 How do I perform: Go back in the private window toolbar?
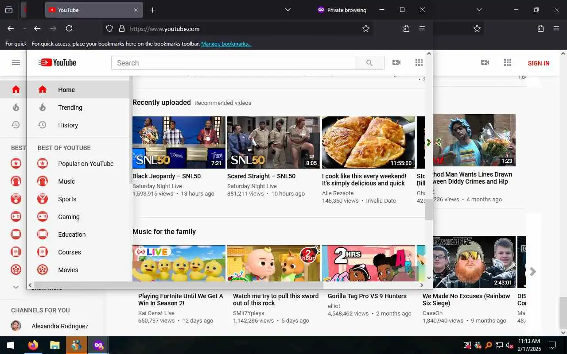click(x=37, y=28)
